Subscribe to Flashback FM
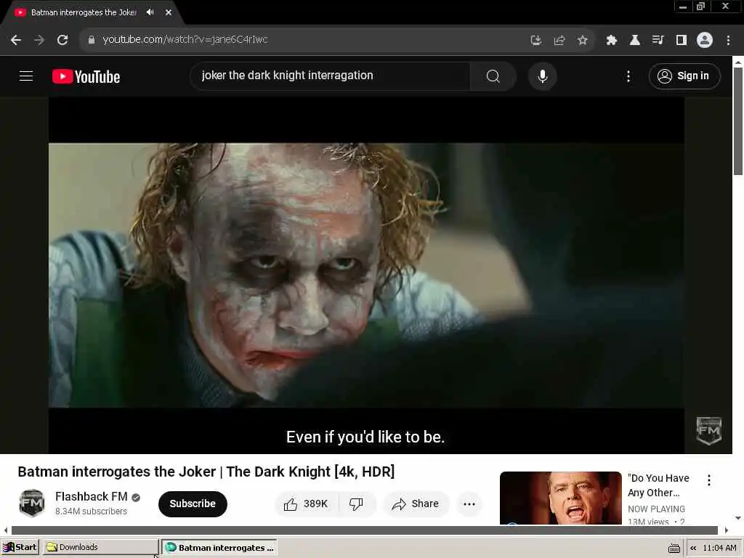Screen dimensions: 744x558 pyautogui.click(x=193, y=504)
